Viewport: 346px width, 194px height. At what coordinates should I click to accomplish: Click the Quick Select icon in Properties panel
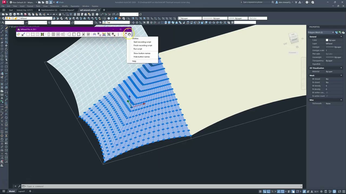click(343, 32)
